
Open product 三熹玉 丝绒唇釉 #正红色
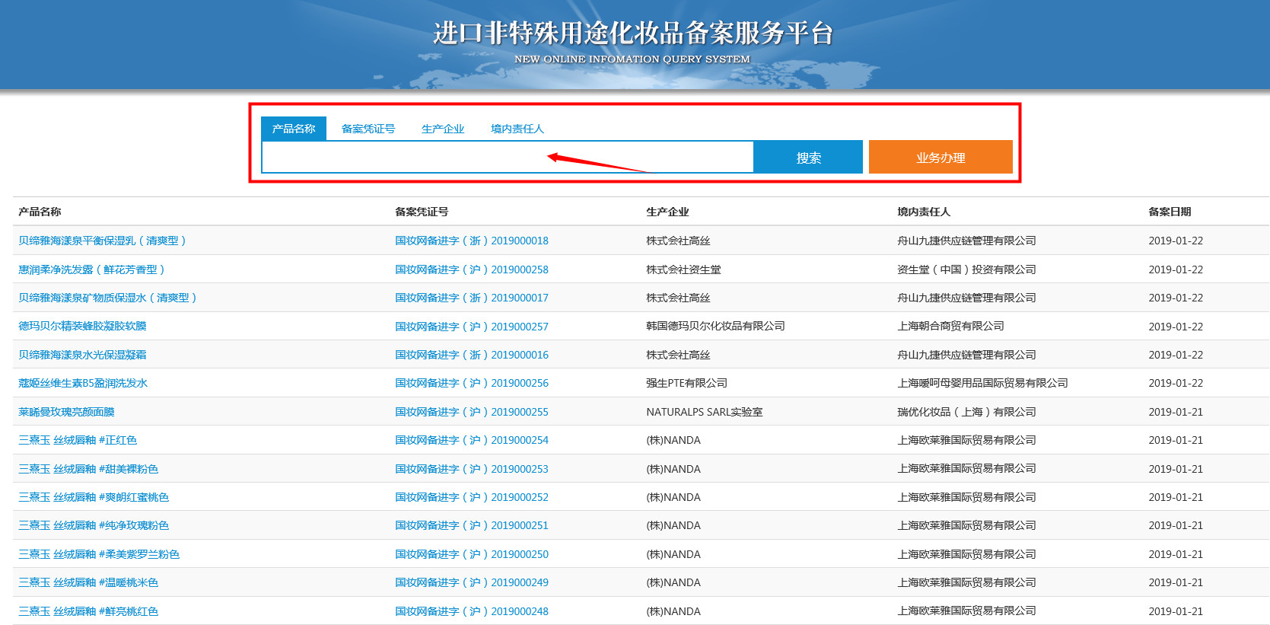[78, 440]
